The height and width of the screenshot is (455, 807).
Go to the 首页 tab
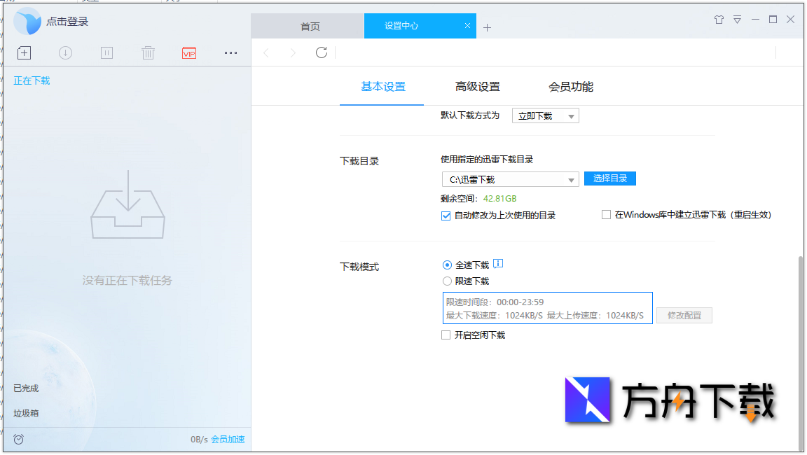point(310,26)
